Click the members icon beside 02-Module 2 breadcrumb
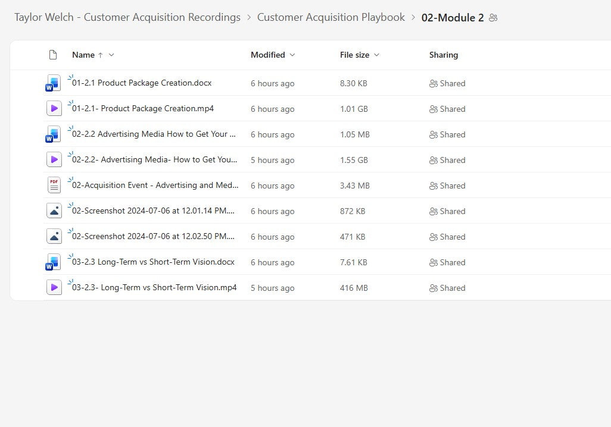This screenshot has width=611, height=427. (492, 18)
